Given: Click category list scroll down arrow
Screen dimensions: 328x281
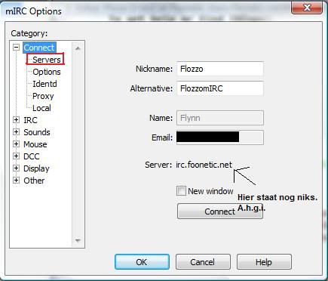Looking at the screenshot, I should click(78, 241).
